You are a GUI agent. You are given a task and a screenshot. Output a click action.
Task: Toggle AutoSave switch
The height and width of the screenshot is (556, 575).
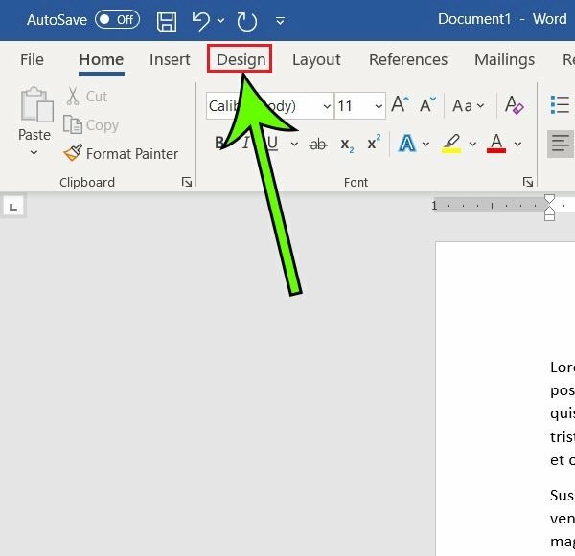pos(117,19)
